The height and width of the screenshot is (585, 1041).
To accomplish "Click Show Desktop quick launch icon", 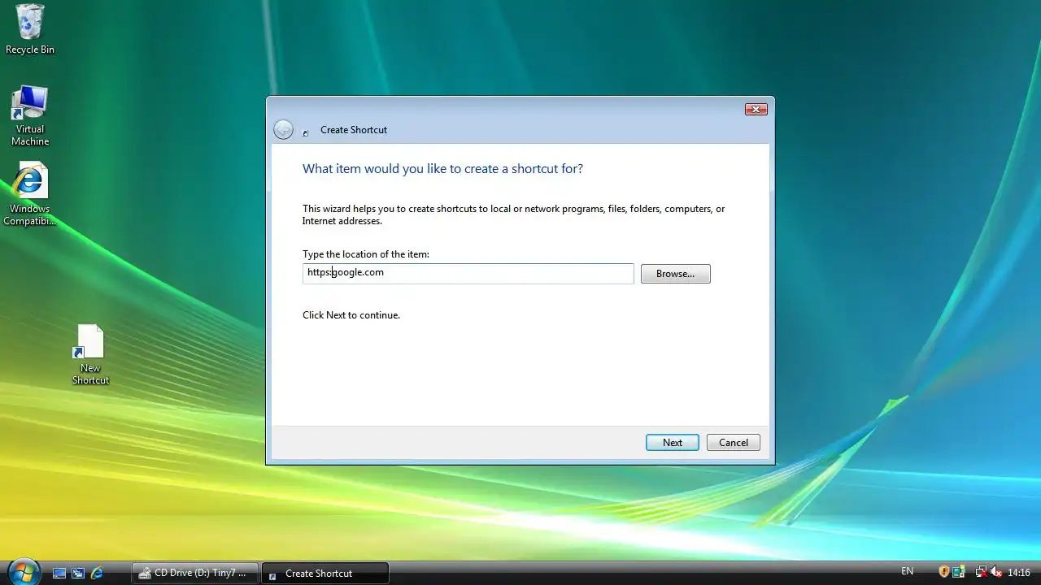I will point(59,573).
